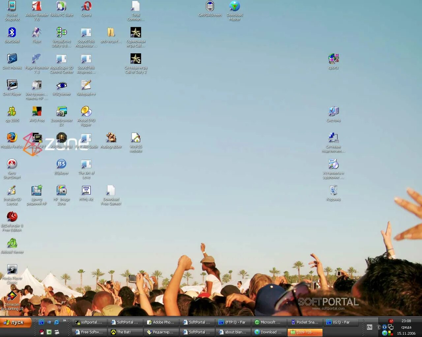Switch to {G:\} - Far taskbar window
Viewport: 422px width, 337px height.
pos(341,322)
